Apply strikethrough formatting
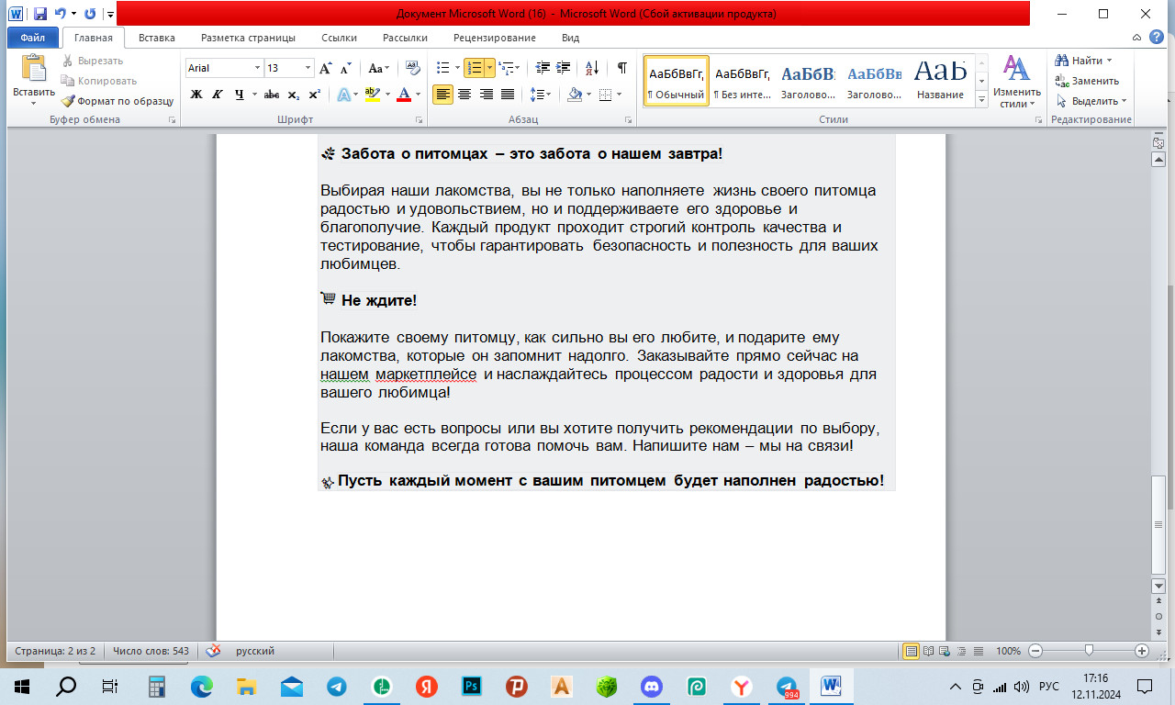Viewport: 1175px width, 705px height. 271,95
